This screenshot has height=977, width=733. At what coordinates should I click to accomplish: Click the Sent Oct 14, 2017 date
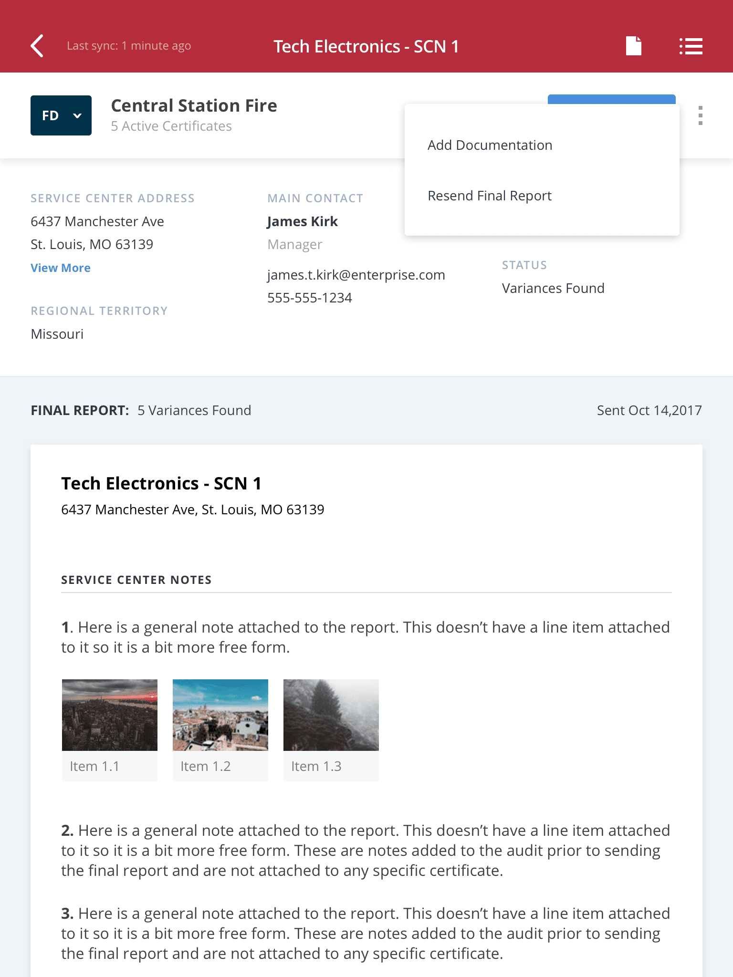[649, 410]
